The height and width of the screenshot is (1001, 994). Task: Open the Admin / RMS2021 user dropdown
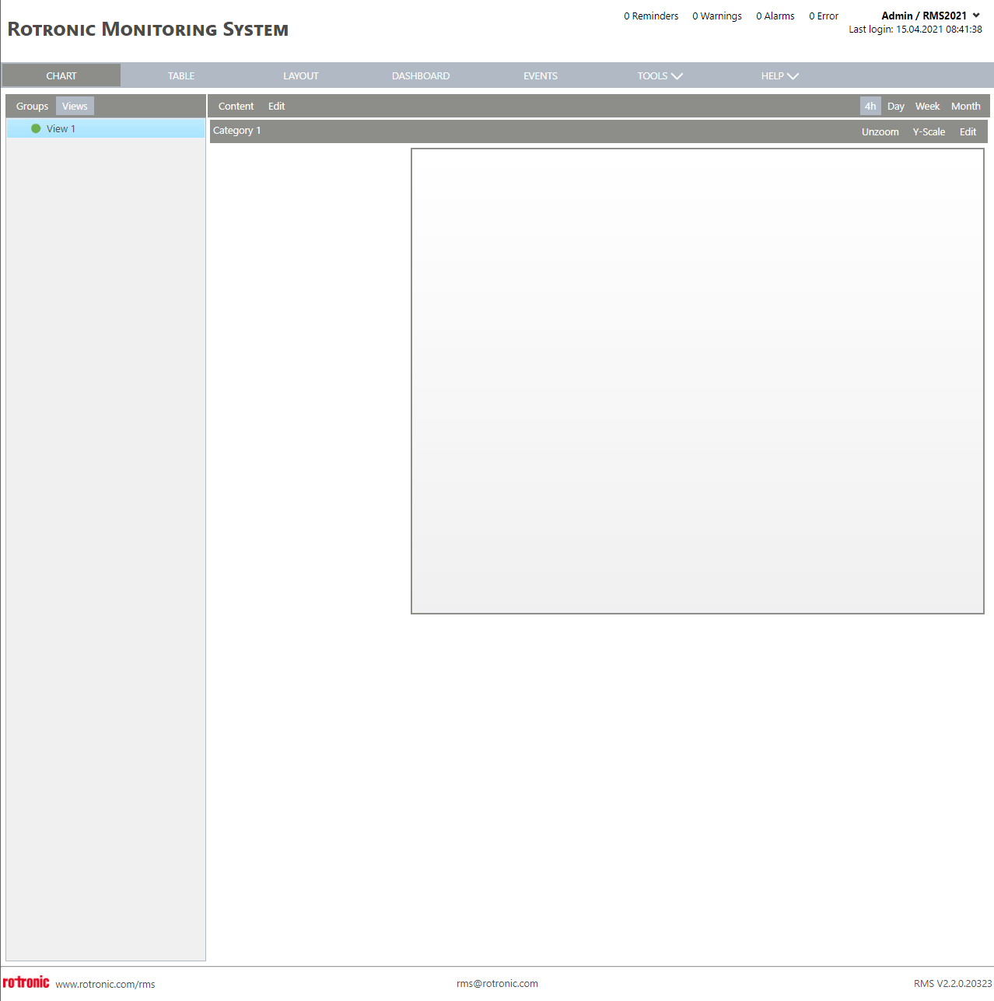click(930, 16)
